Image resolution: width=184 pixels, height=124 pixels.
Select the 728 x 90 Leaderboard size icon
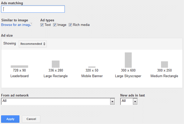pos(19,66)
